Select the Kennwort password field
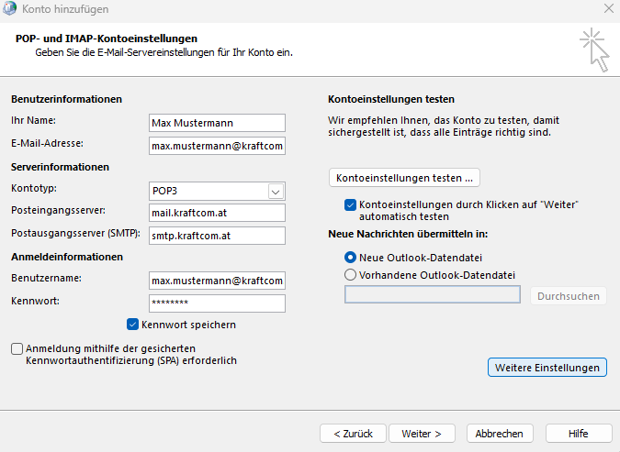The width and height of the screenshot is (620, 452). (x=217, y=303)
